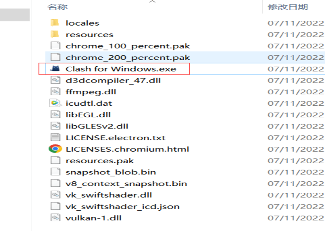Click the LICENSE.electron.txt text document icon
Viewport: 325px width, 231px height.
tap(55, 137)
